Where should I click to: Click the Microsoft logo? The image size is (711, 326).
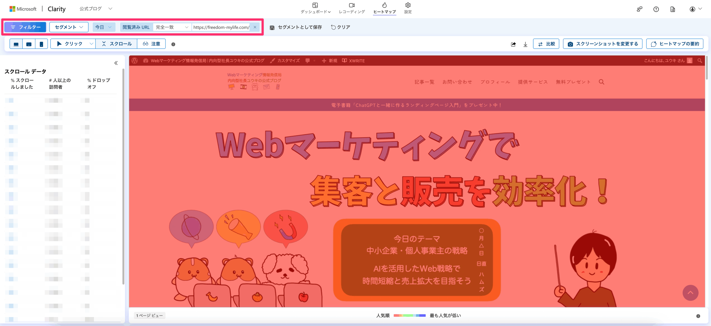click(x=23, y=9)
